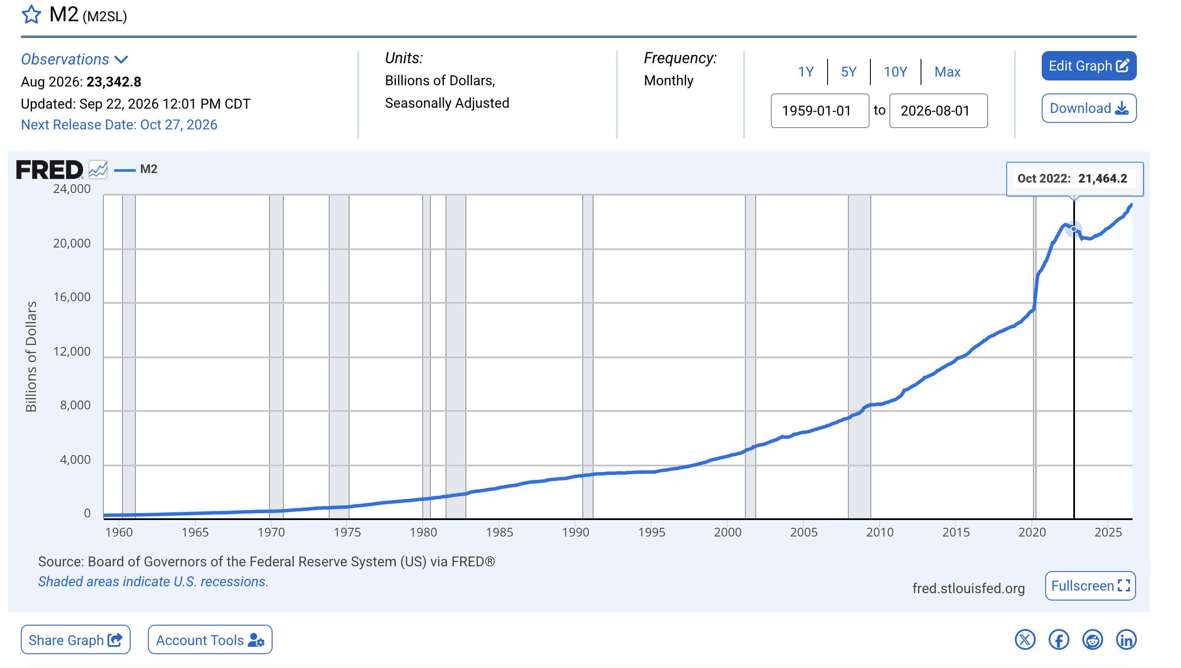Click the Billions of Dollars axis label
1181x668 pixels.
(31, 356)
